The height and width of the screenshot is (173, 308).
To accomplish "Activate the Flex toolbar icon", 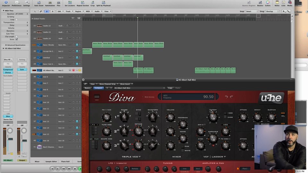I will tap(58, 2).
